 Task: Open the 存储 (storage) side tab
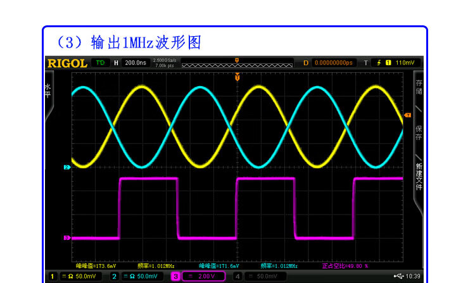(419, 88)
